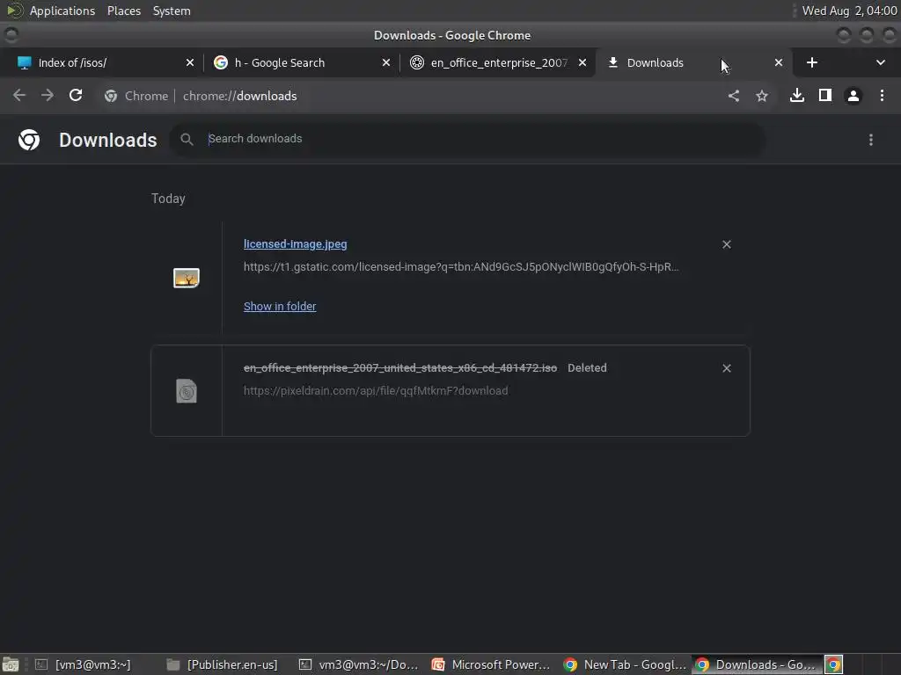This screenshot has height=675, width=901.
Task: Open the licensed-image.jpeg file link
Action: pyautogui.click(x=296, y=244)
